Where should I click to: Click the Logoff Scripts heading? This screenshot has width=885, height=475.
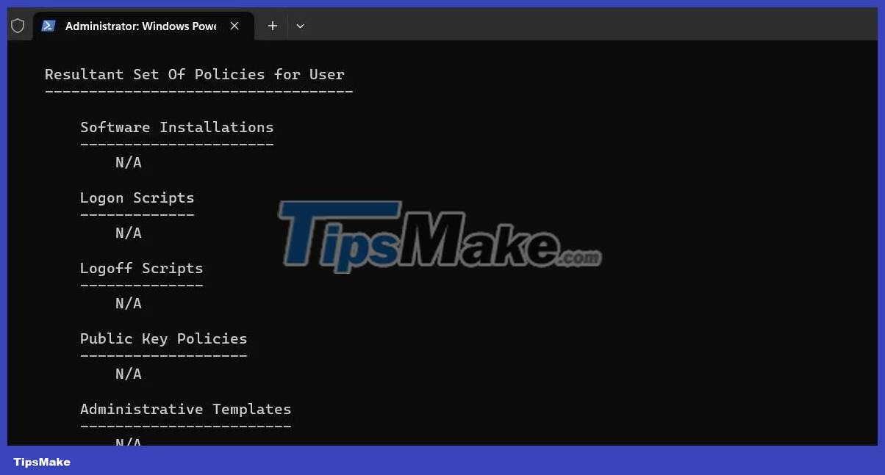click(141, 268)
